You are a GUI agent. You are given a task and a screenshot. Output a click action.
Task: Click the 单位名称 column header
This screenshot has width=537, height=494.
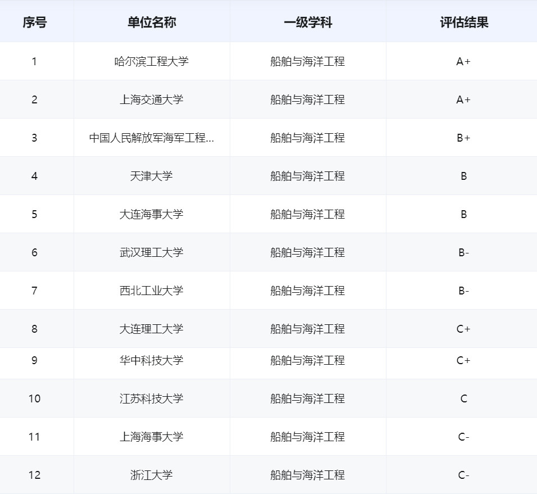tap(151, 22)
